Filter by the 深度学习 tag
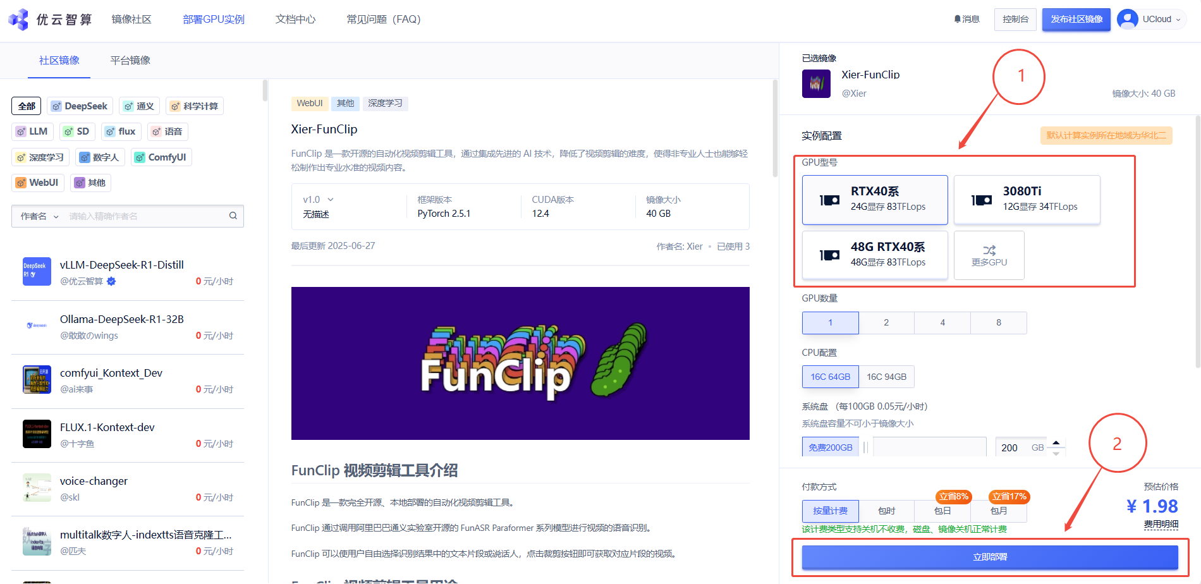 (40, 157)
